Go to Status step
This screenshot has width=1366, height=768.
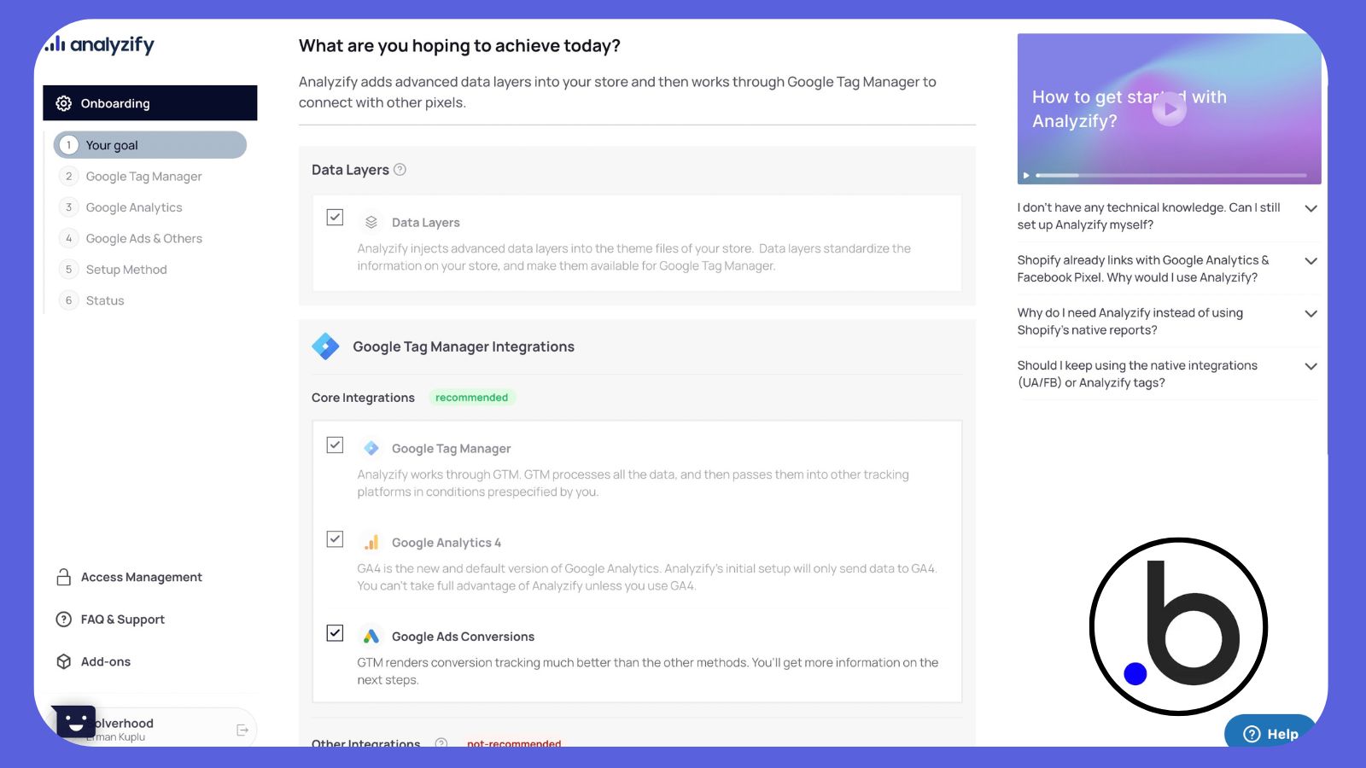tap(105, 300)
